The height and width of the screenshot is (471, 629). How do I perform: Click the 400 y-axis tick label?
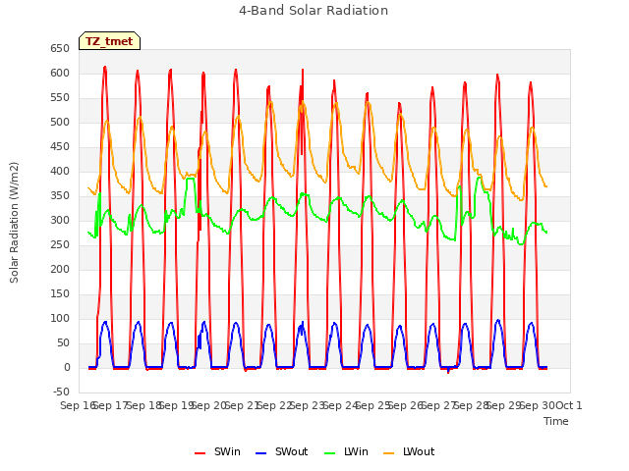(60, 171)
